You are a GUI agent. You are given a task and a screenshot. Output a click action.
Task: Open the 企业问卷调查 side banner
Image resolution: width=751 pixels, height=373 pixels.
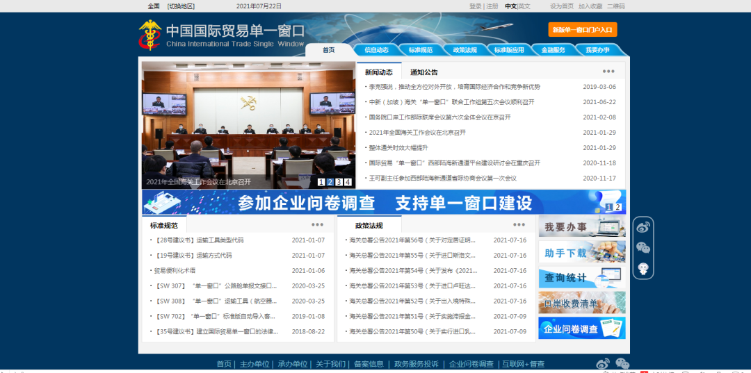point(582,328)
